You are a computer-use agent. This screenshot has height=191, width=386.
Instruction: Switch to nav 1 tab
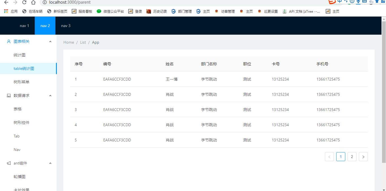tap(24, 26)
